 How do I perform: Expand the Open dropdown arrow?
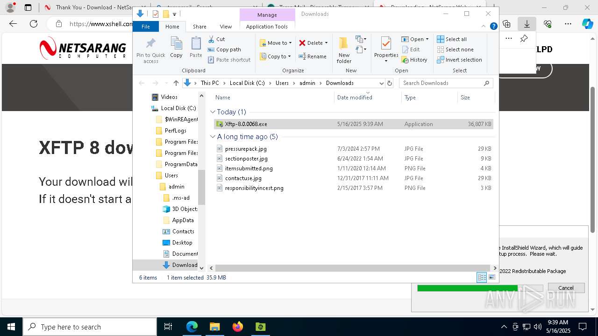click(427, 39)
